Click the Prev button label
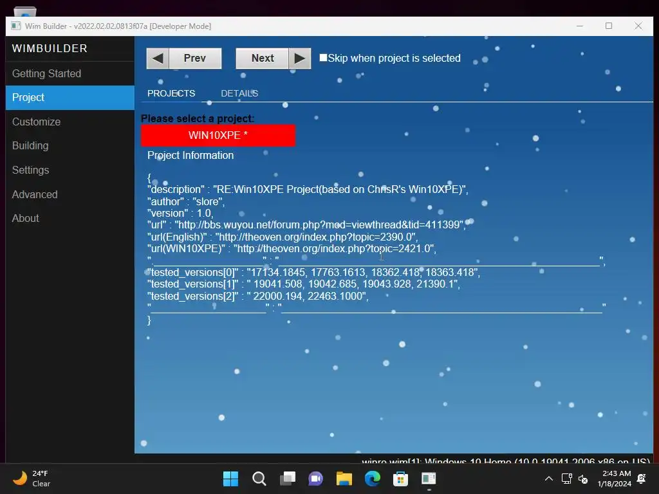The width and height of the screenshot is (659, 494). pyautogui.click(x=194, y=59)
